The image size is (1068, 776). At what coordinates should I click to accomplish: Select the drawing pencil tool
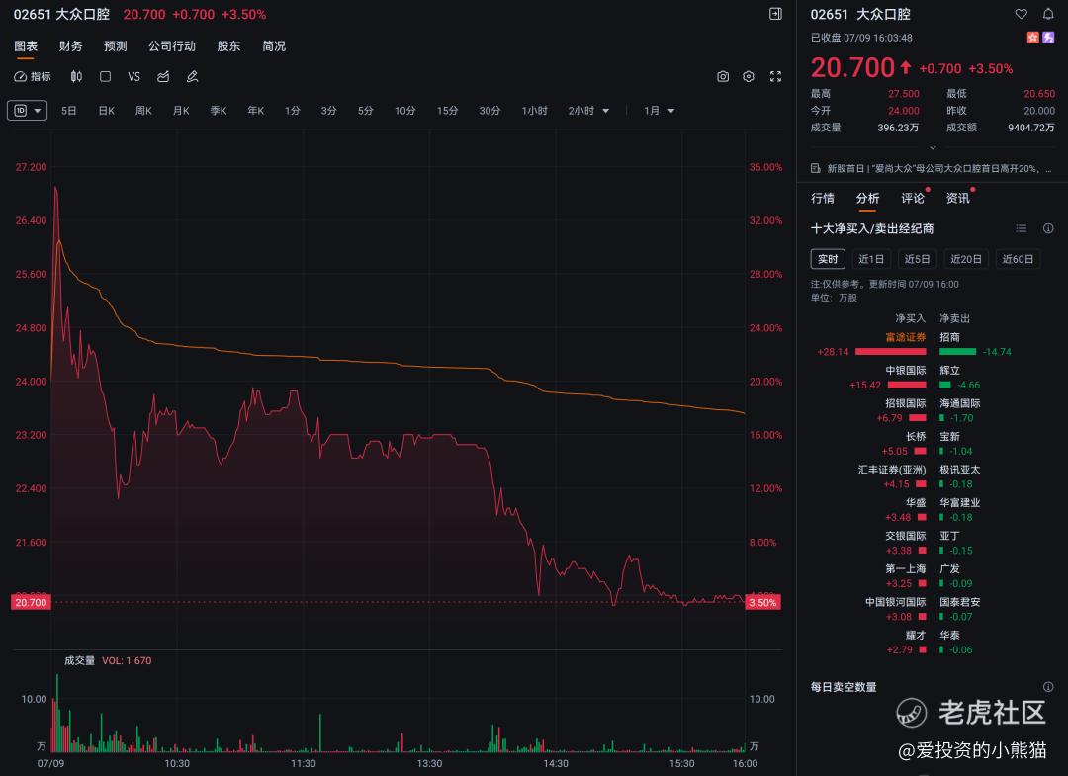point(192,76)
